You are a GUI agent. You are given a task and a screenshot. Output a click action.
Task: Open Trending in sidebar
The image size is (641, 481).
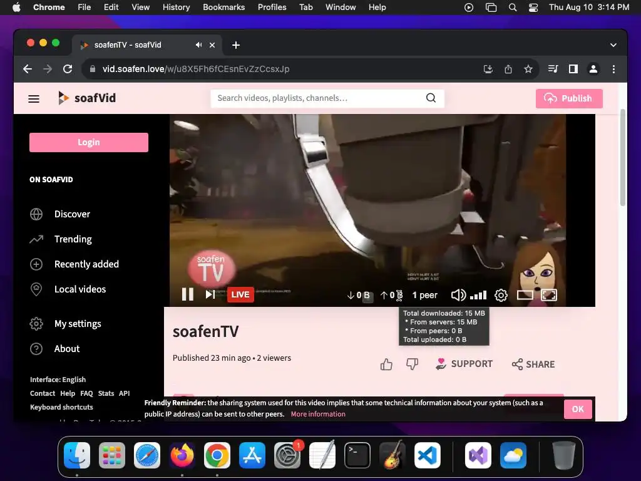tap(61, 239)
